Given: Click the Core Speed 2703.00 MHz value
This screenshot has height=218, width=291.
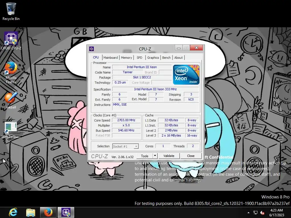Looking at the screenshot, I should pos(126,120).
